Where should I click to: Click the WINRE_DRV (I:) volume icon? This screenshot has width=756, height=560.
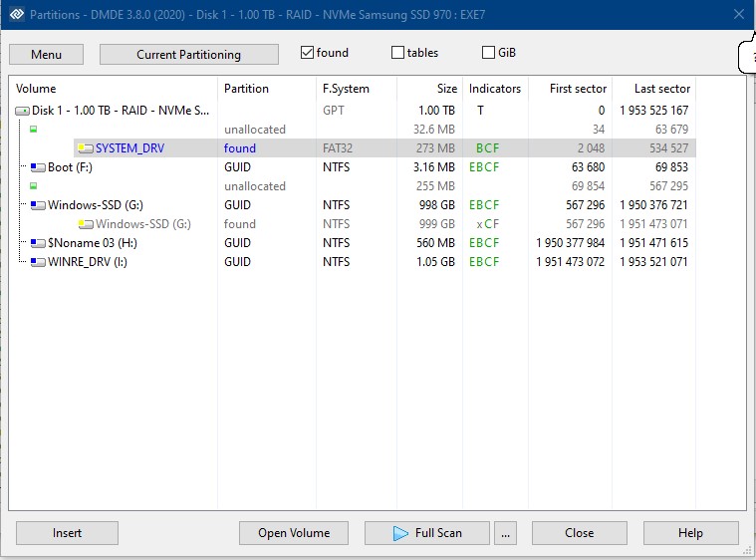click(x=38, y=262)
